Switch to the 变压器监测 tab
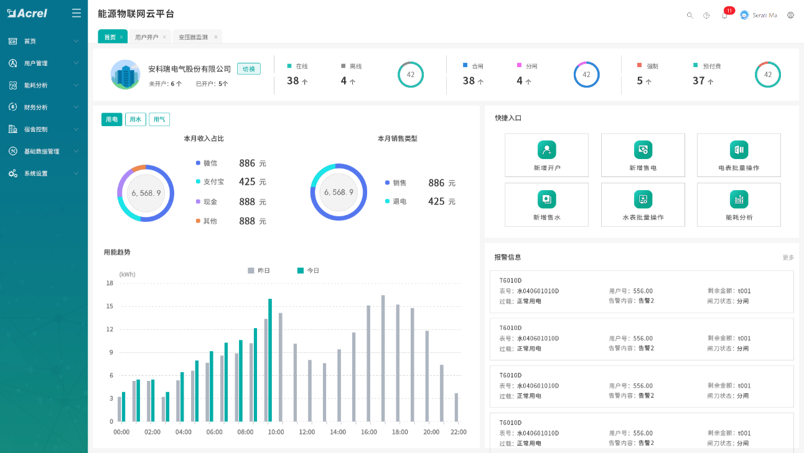The image size is (804, 453). pyautogui.click(x=194, y=37)
